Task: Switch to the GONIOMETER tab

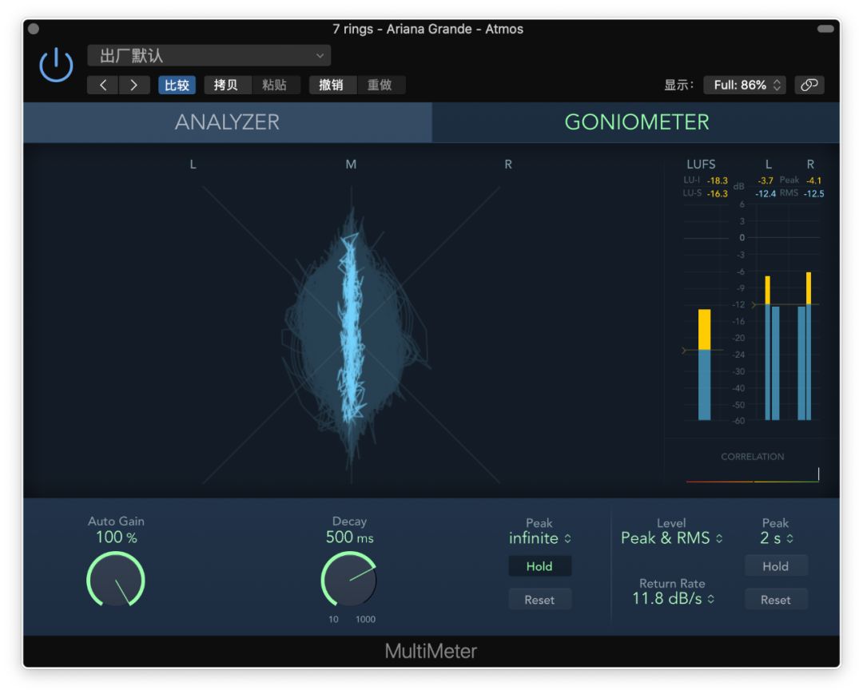Action: coord(636,122)
